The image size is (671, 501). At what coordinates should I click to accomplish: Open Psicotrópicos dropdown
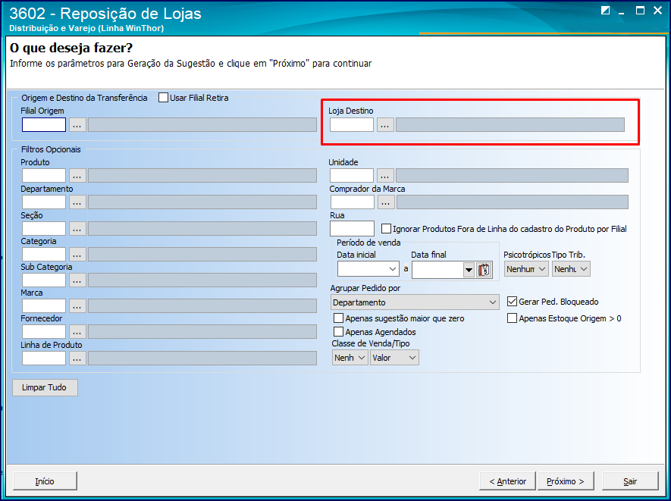[526, 269]
